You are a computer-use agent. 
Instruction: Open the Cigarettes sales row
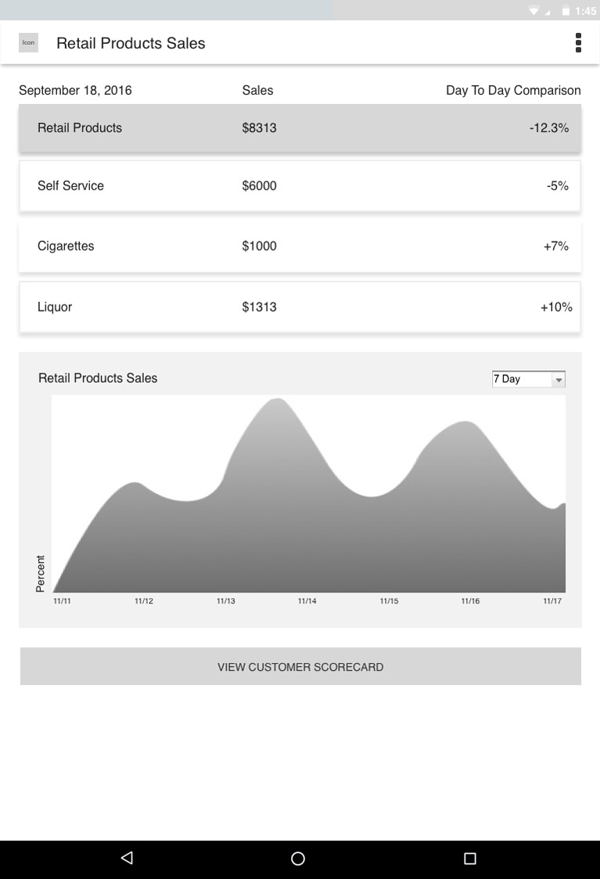point(300,246)
